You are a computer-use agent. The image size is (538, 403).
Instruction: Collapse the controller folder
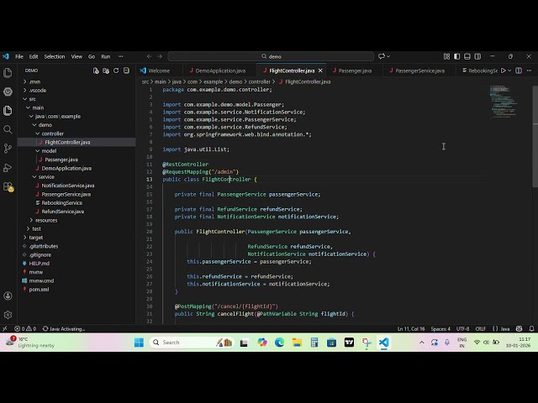pos(52,133)
